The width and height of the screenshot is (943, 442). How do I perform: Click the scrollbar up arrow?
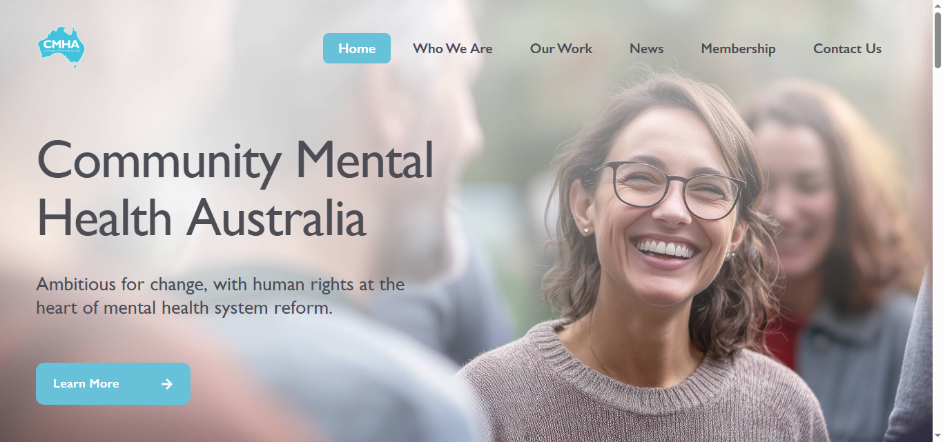[937, 5]
